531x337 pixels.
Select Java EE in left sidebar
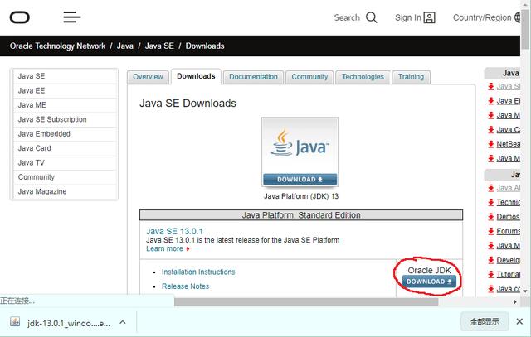tap(66, 91)
